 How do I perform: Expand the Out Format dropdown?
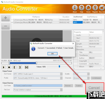61,74
